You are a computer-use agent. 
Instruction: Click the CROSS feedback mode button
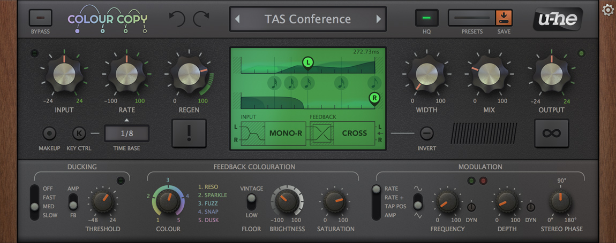click(355, 134)
